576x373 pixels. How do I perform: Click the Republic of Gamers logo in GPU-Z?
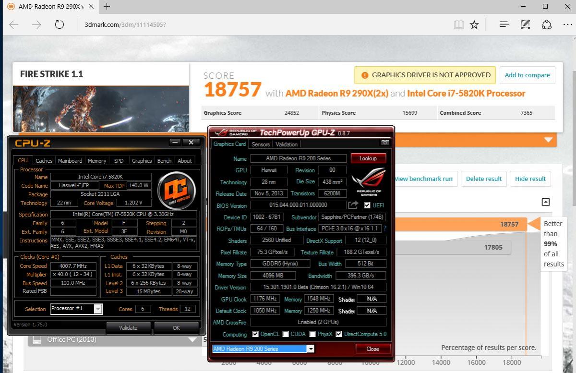click(369, 181)
